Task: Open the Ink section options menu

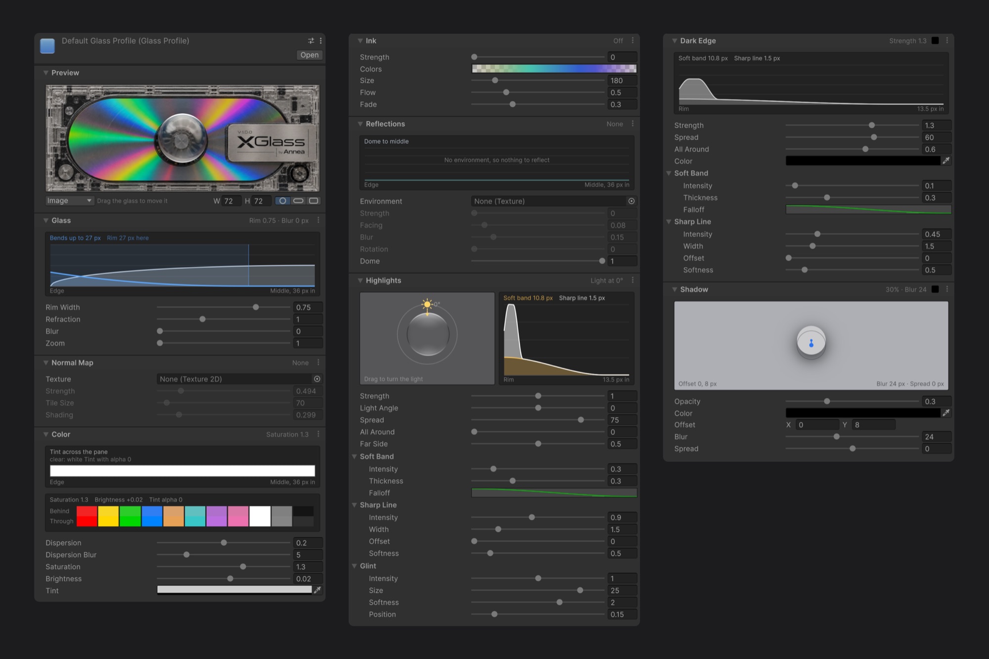Action: click(632, 41)
